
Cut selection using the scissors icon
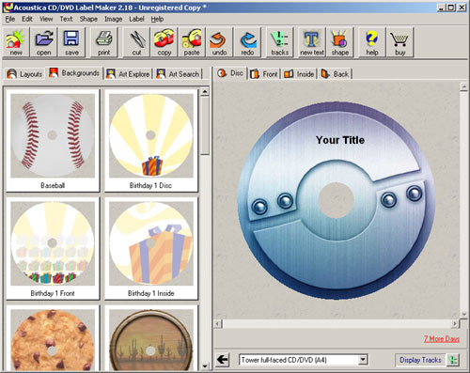pos(136,42)
